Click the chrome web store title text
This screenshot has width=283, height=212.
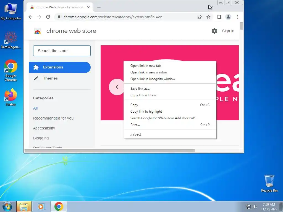[71, 31]
